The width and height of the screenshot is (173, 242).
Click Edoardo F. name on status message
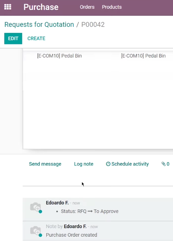point(57,203)
